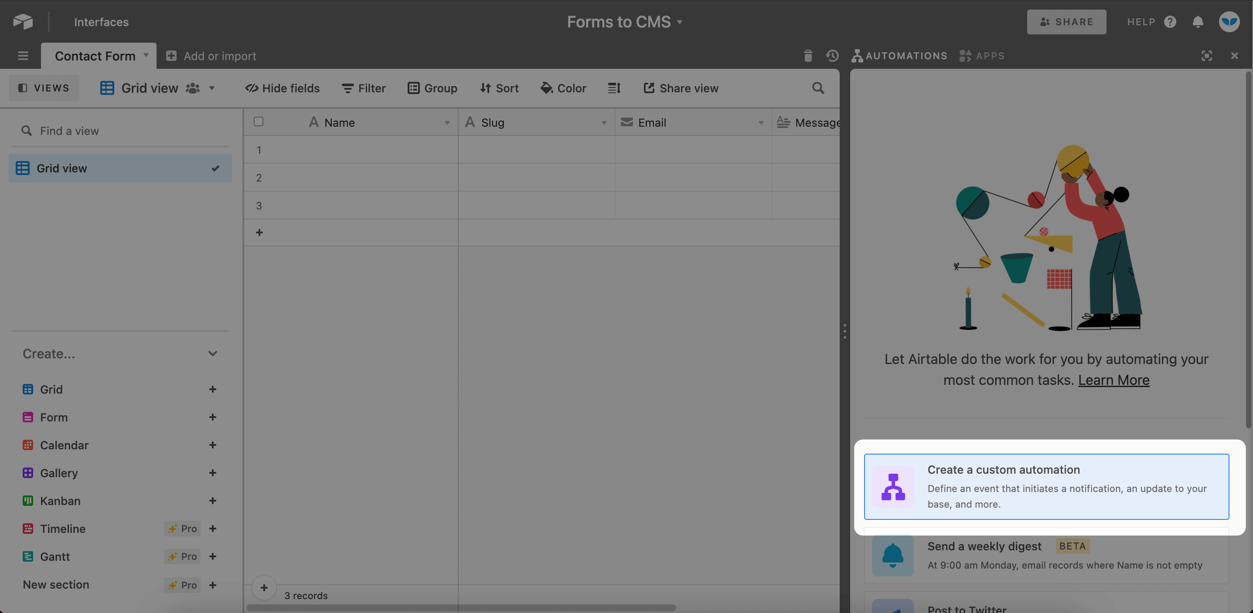Switch to the Apps panel
The height and width of the screenshot is (613, 1253).
pyautogui.click(x=982, y=56)
